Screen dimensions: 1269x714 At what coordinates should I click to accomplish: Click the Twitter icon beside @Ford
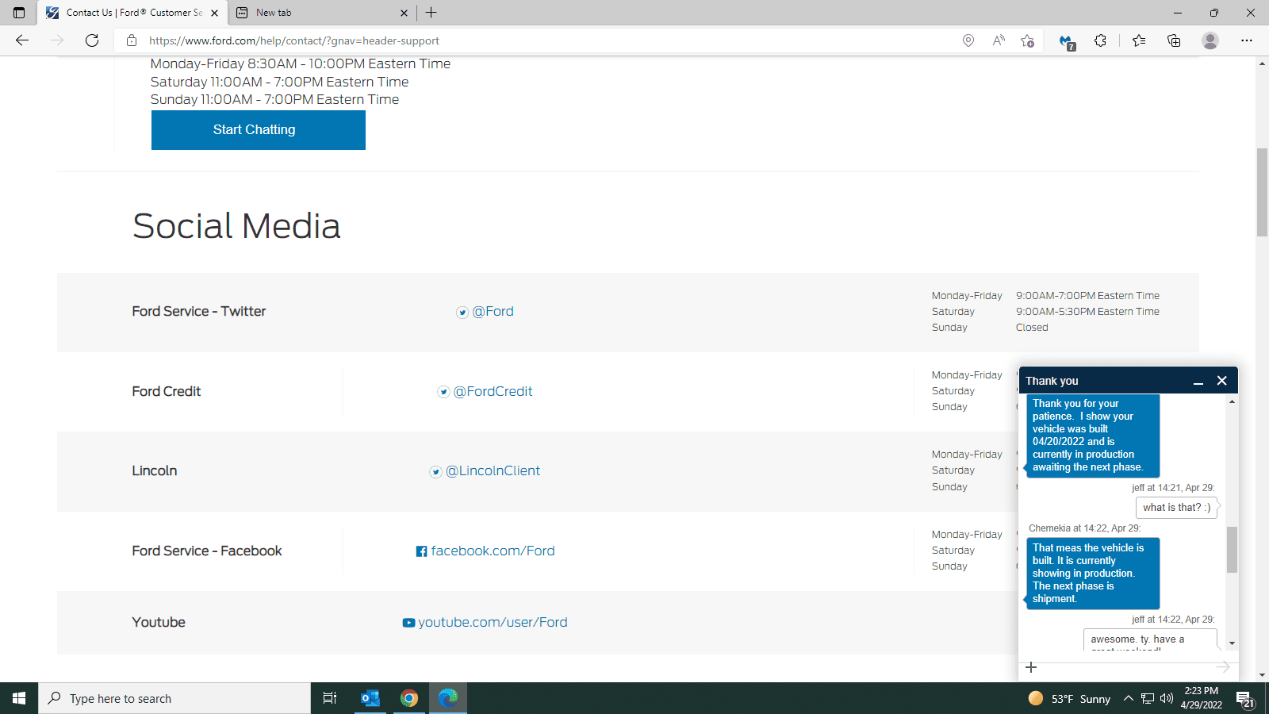[462, 313]
